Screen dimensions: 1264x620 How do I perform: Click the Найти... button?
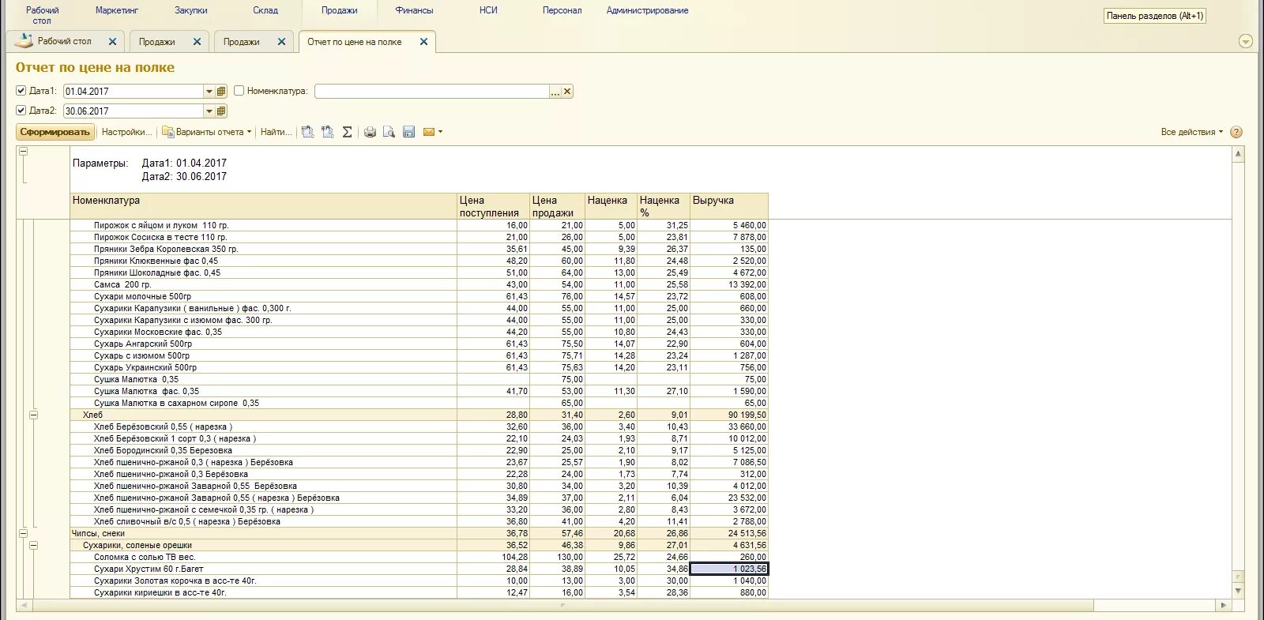pyautogui.click(x=276, y=132)
